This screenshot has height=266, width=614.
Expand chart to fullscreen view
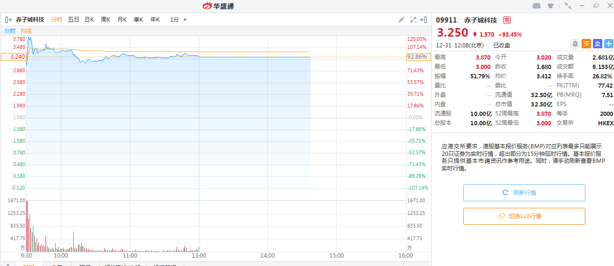click(413, 20)
